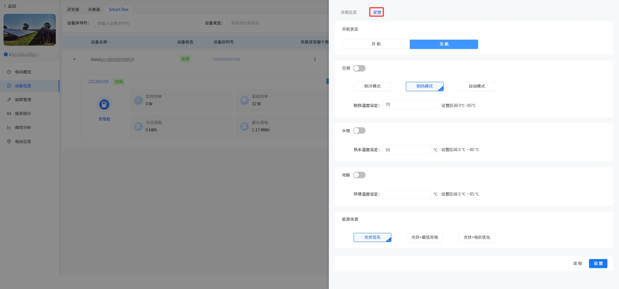
Task: Click the 设置 button
Action: pos(598,264)
